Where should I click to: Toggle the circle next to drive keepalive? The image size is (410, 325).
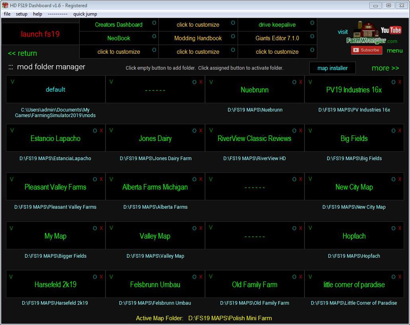(x=312, y=23)
